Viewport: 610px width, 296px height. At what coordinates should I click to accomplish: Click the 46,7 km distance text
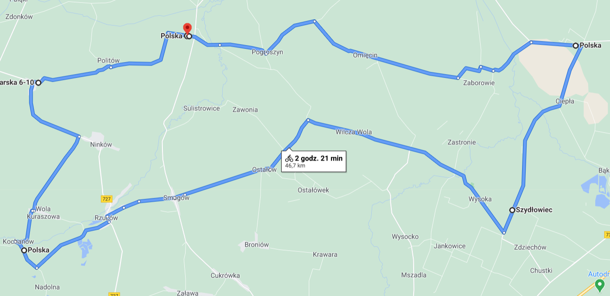pos(295,166)
